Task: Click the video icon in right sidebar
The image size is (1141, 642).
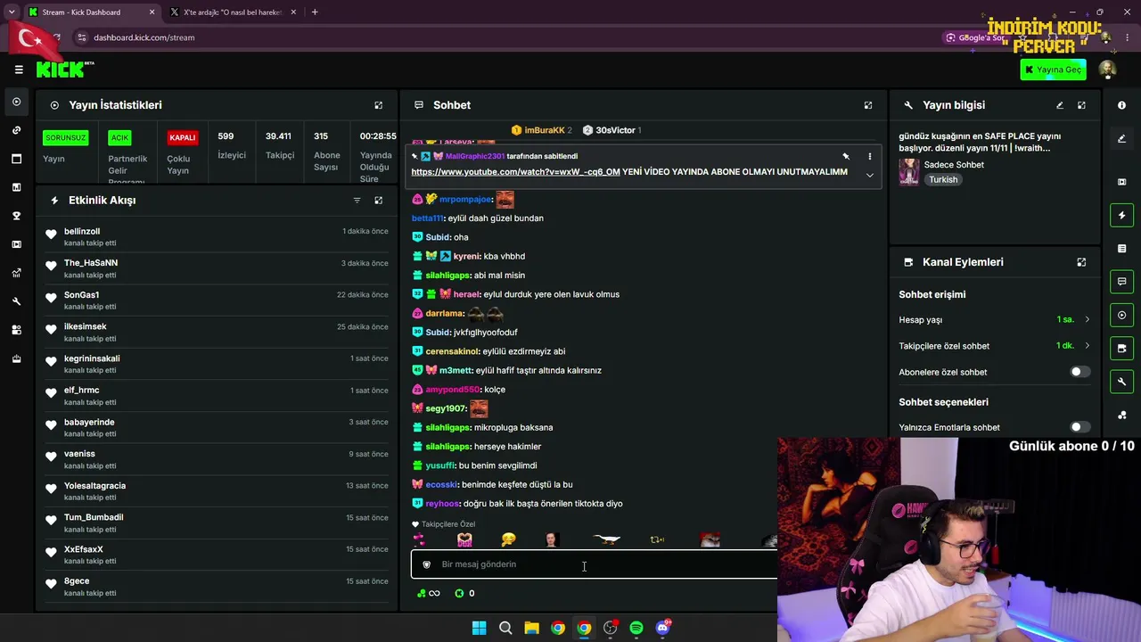Action: (x=1121, y=182)
